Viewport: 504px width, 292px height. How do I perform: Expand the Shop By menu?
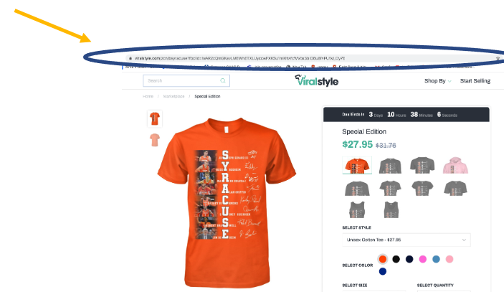[x=438, y=81]
